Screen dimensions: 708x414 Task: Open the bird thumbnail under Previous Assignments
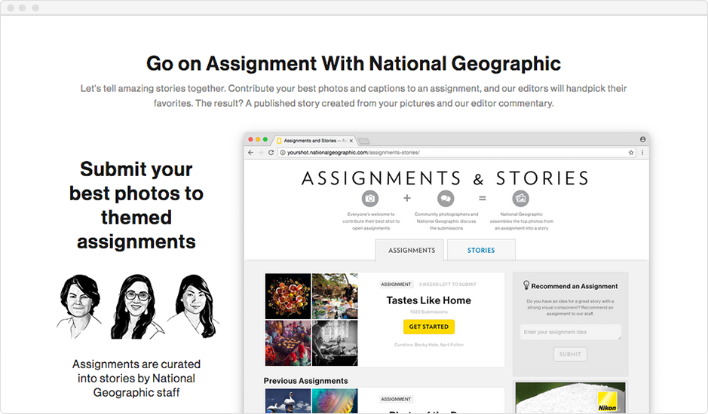288,400
